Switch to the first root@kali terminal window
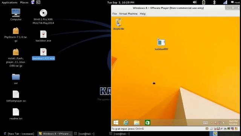Image resolution: width=241 pixels, height=136 pixels. pyautogui.click(x=84, y=134)
